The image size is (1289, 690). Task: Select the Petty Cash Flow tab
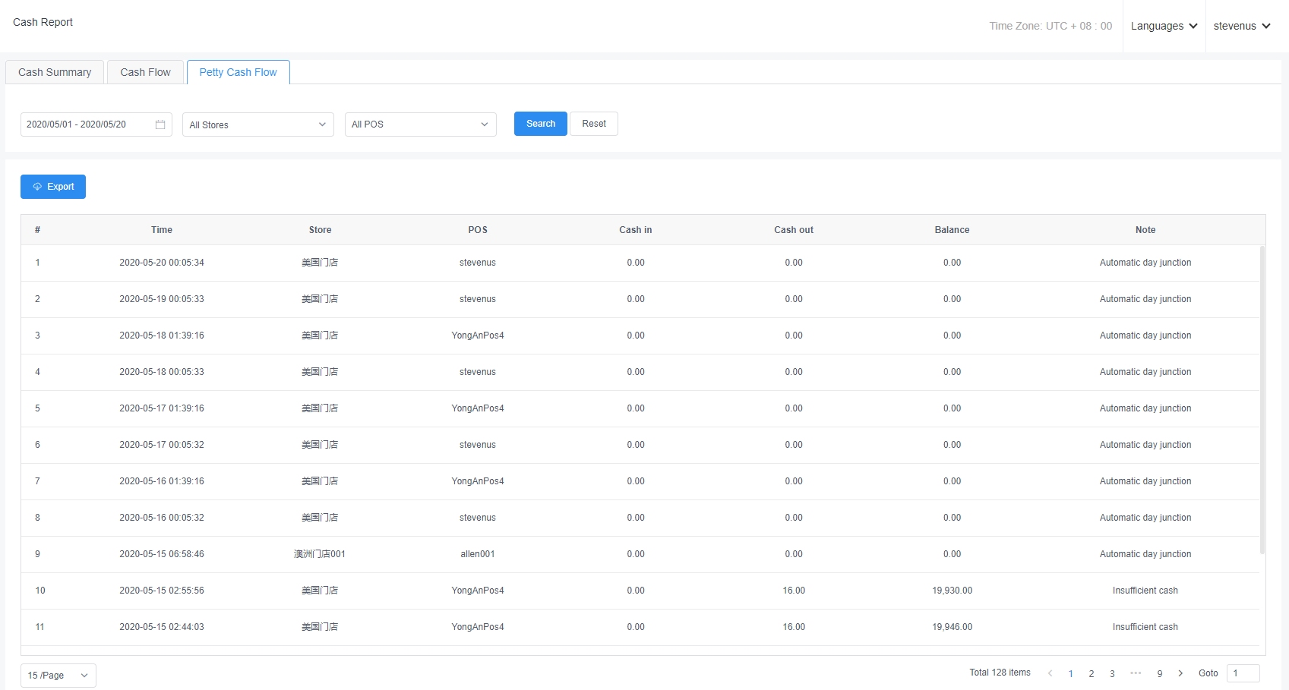pyautogui.click(x=238, y=72)
